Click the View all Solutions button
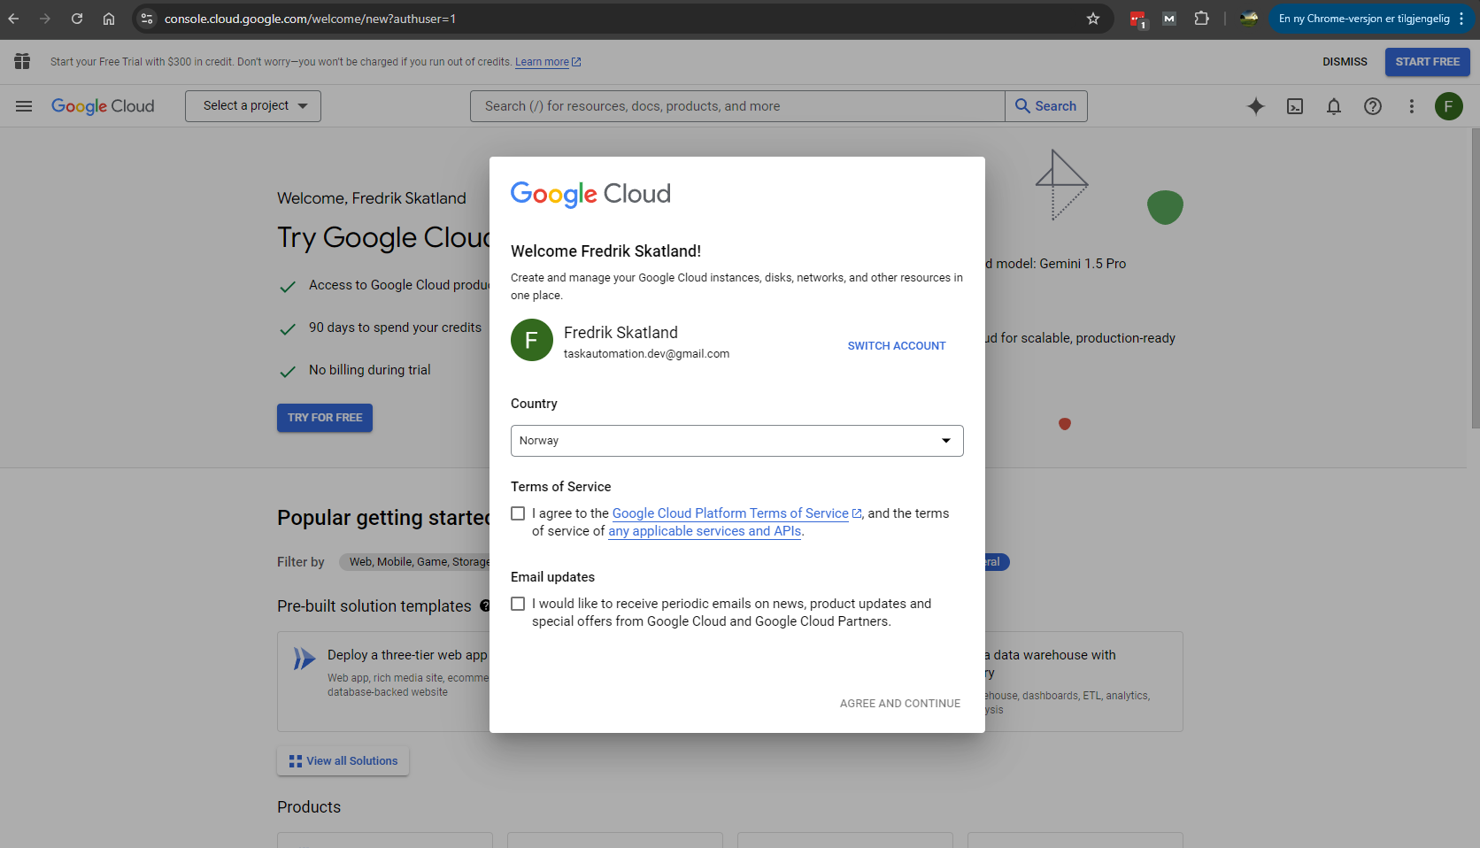This screenshot has width=1480, height=848. (343, 761)
